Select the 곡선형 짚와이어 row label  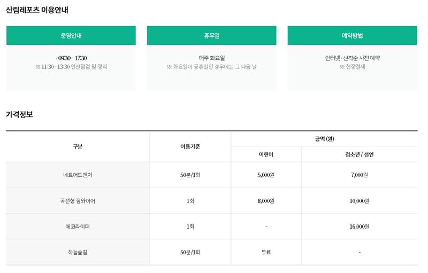pos(78,201)
